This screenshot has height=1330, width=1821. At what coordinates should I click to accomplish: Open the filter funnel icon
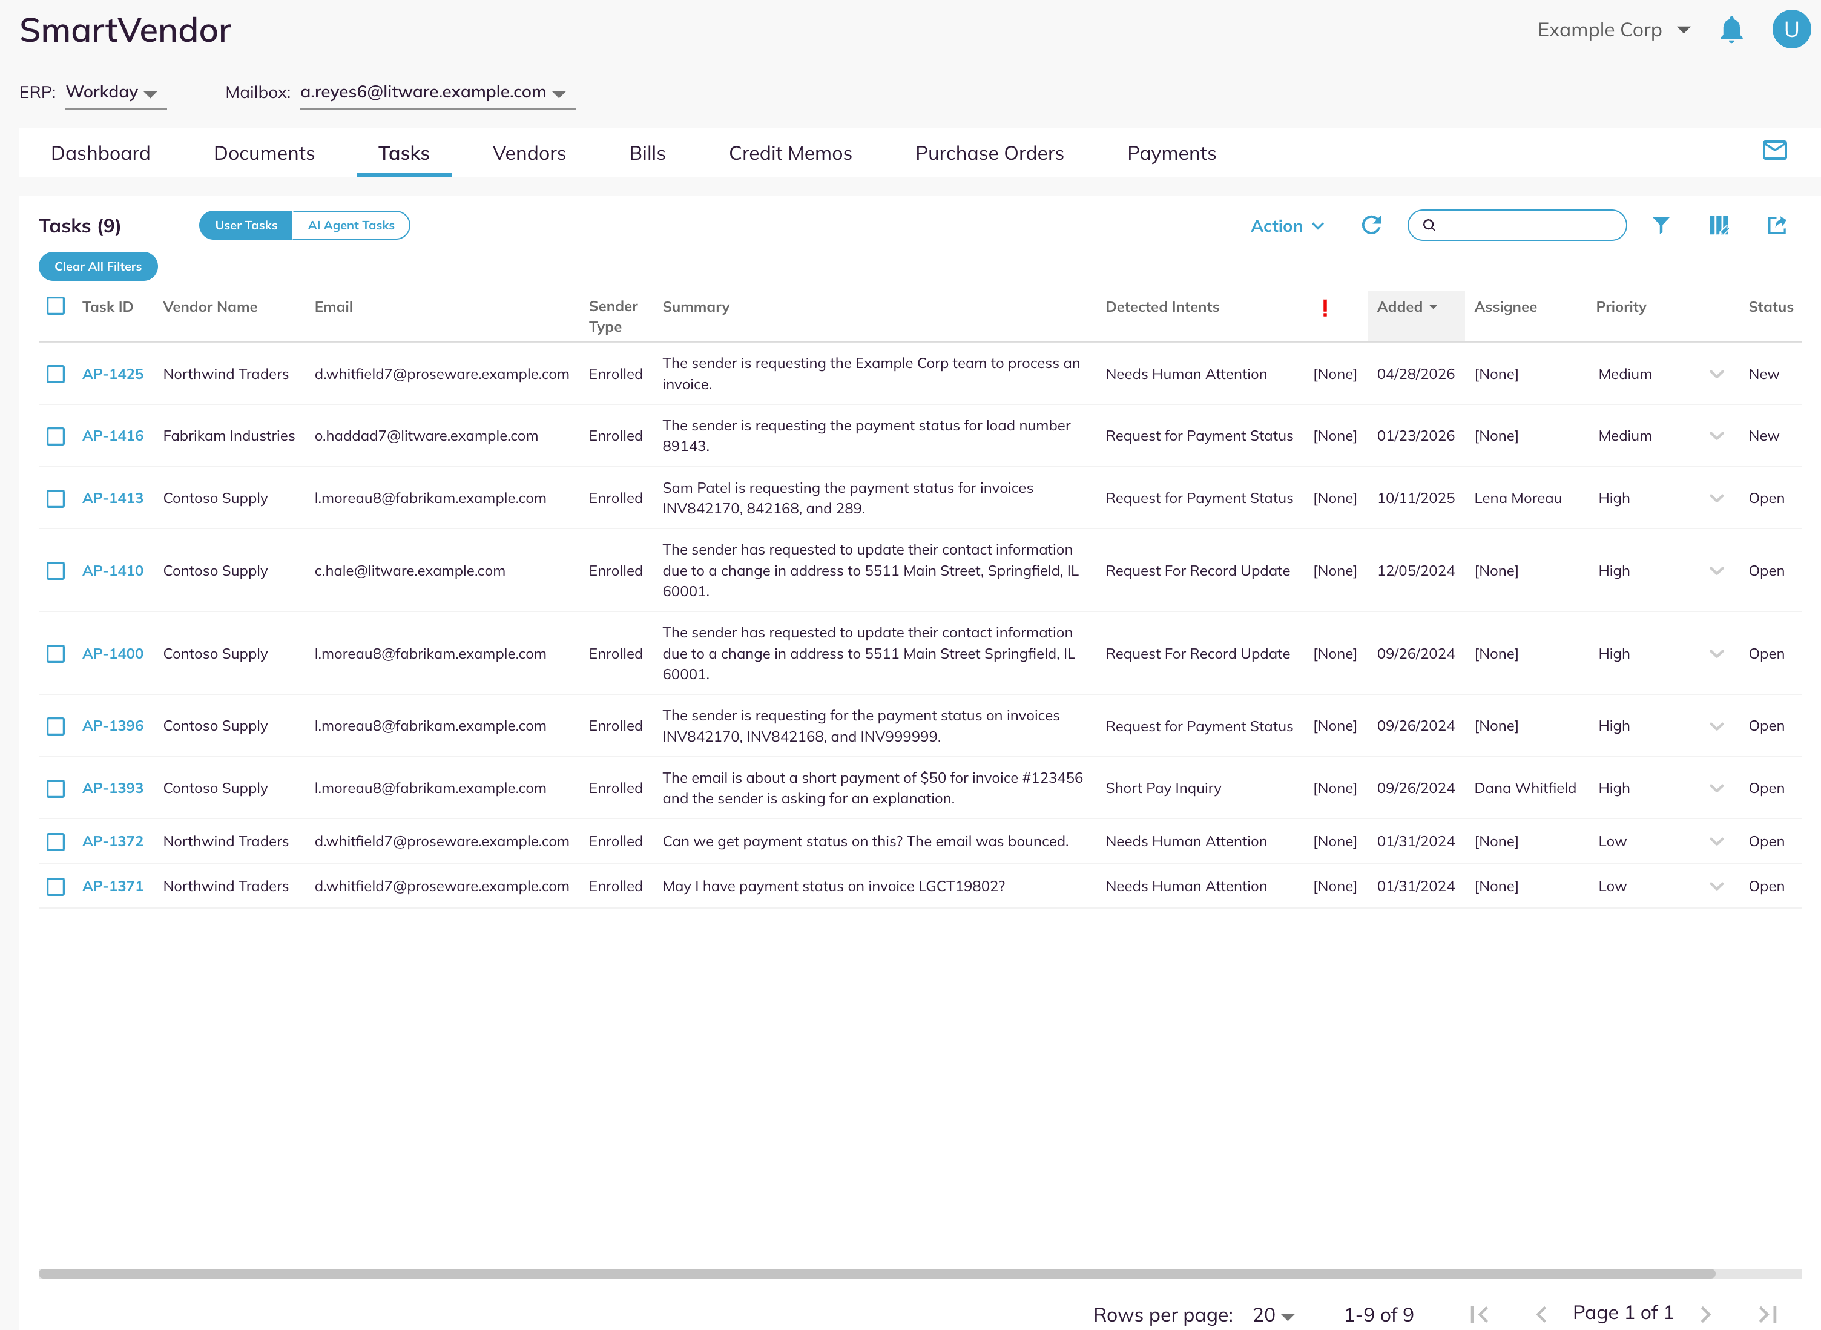pos(1661,225)
